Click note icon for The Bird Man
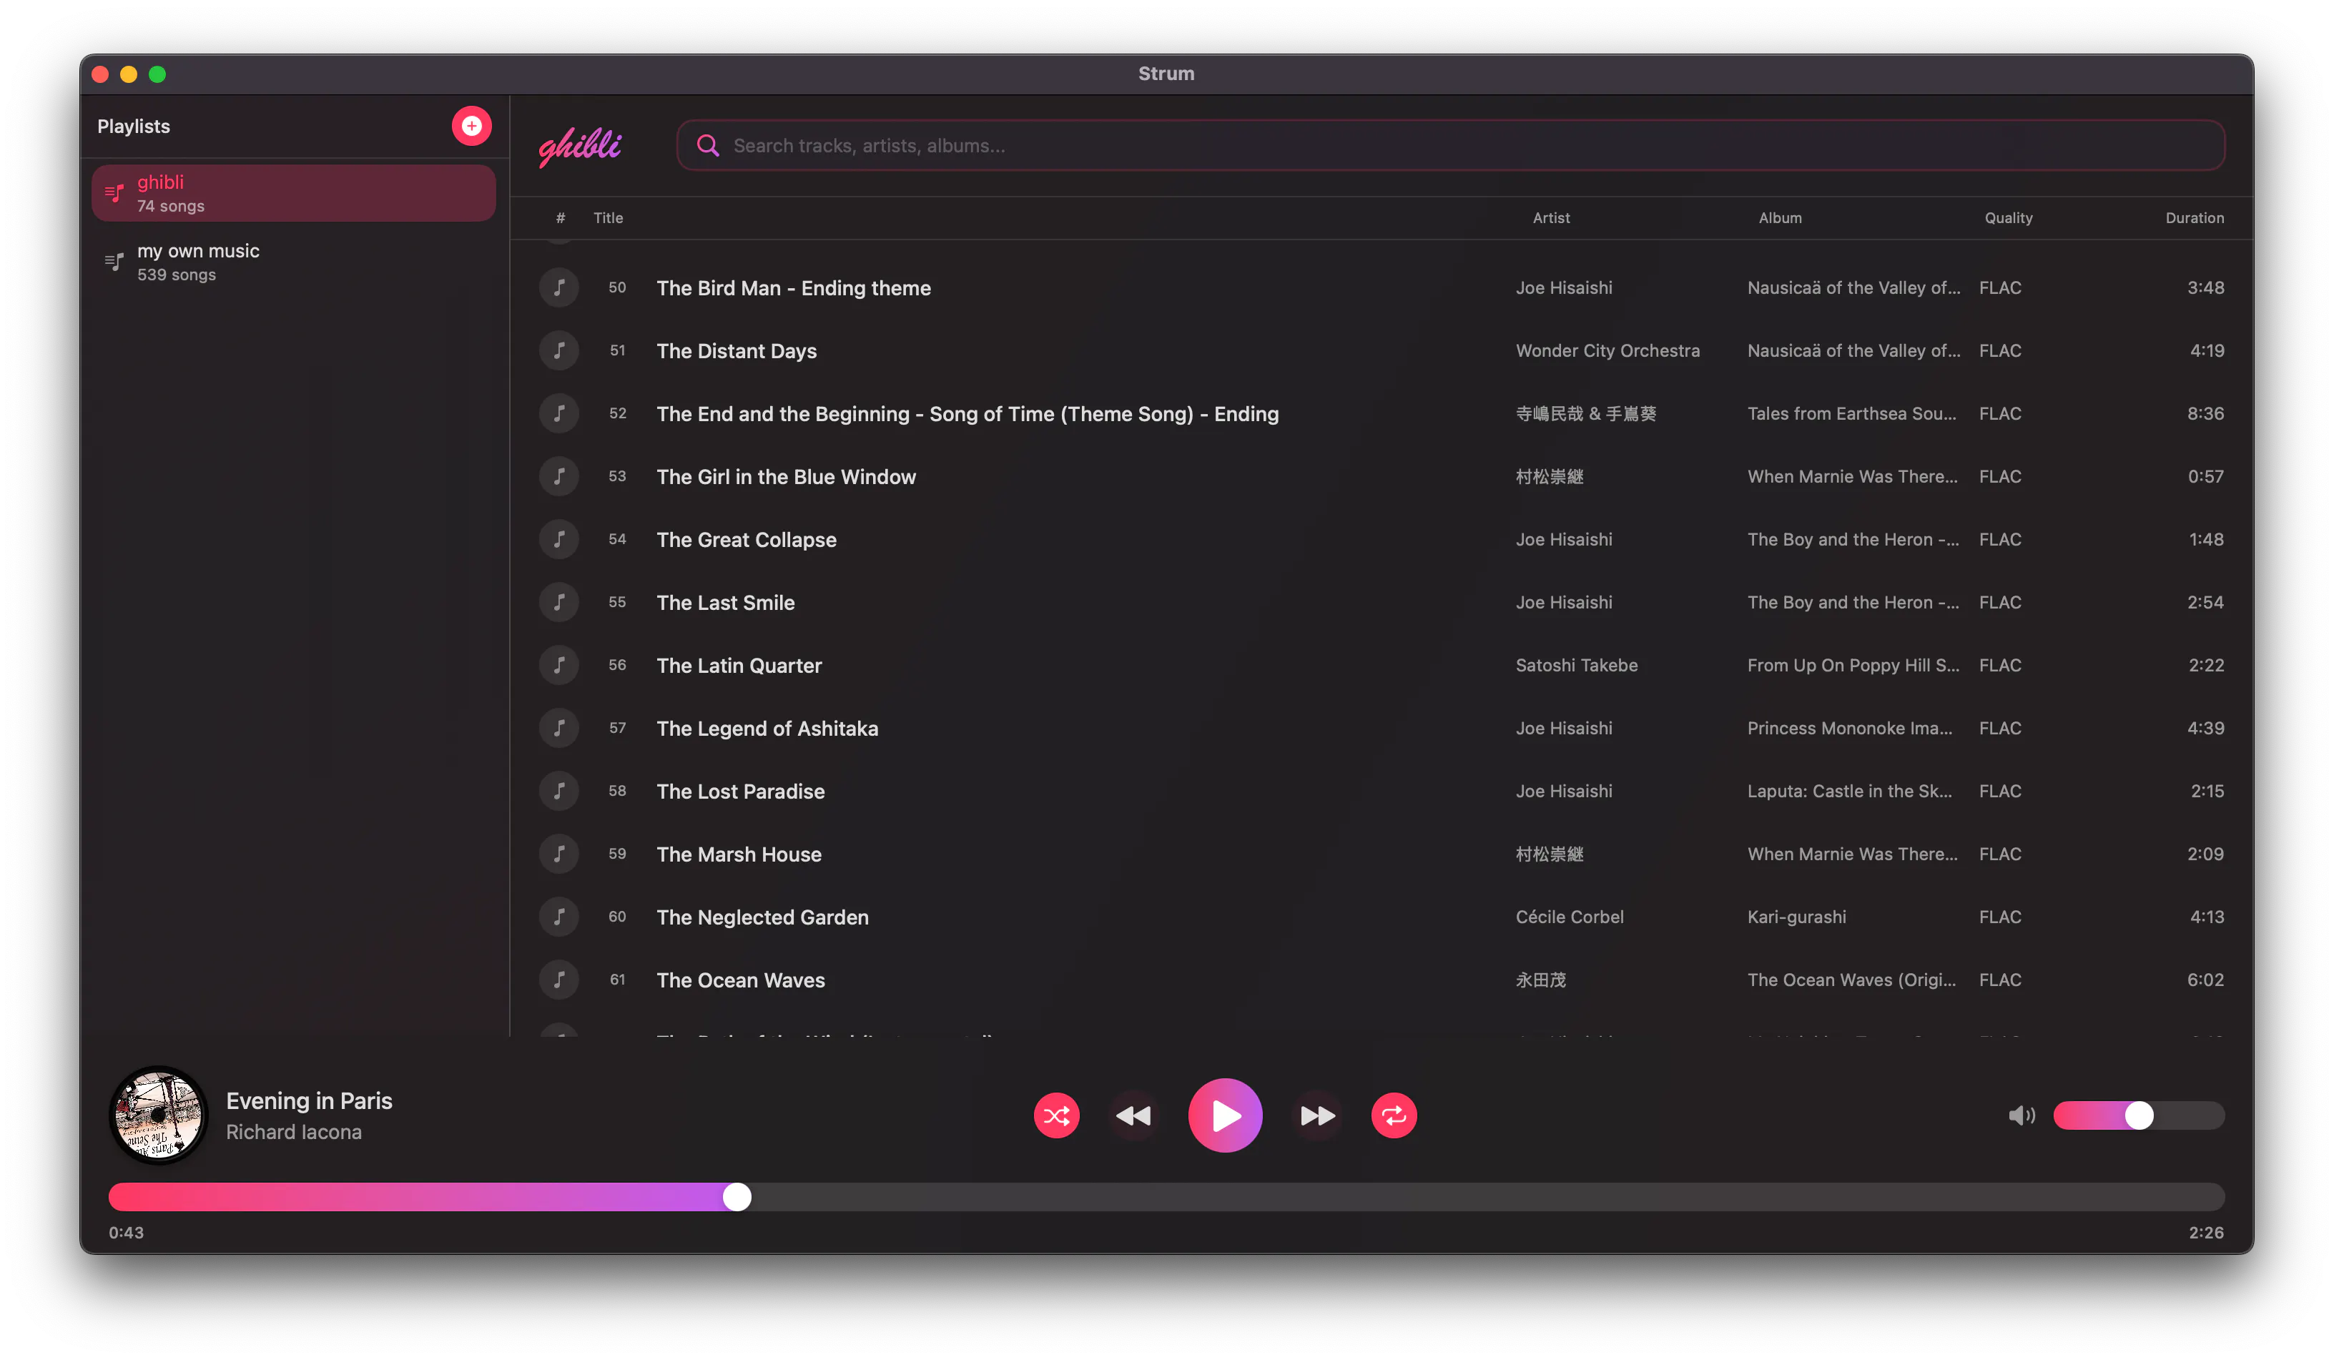This screenshot has height=1360, width=2334. [x=558, y=288]
